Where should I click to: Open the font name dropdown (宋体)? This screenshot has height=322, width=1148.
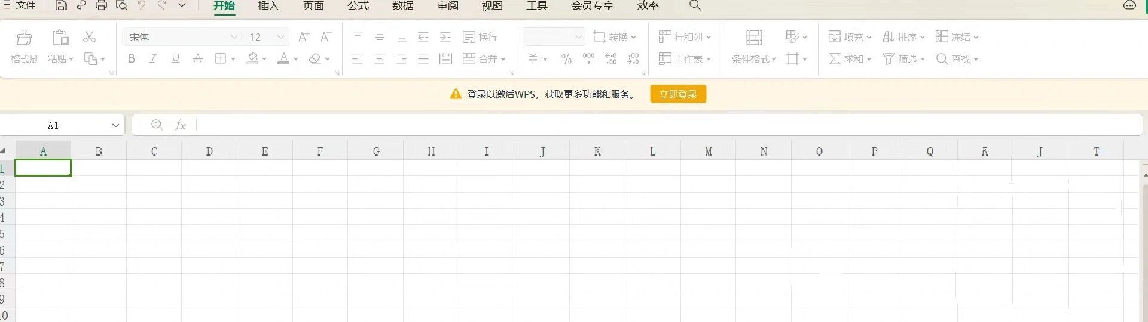click(x=234, y=37)
